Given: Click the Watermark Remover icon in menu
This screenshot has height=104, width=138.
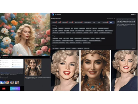Looking at the screenshot, I should pos(13,63).
